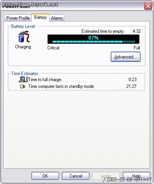The height and width of the screenshot is (184, 154).
Task: Click the Time to full charge text
Action: click(45, 80)
